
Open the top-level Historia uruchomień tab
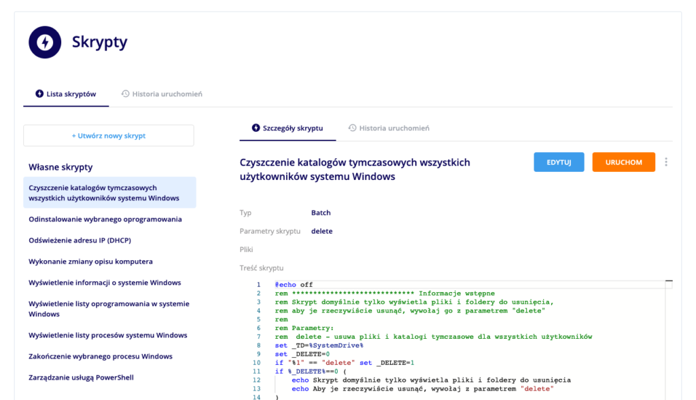point(162,94)
